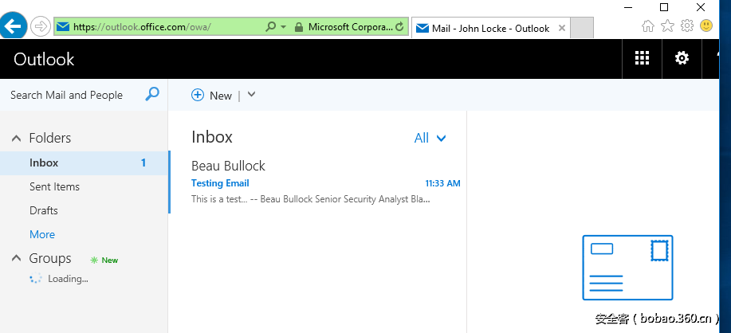Viewport: 731px width, 333px height.
Task: Open the Office app launcher grid
Action: tap(642, 58)
